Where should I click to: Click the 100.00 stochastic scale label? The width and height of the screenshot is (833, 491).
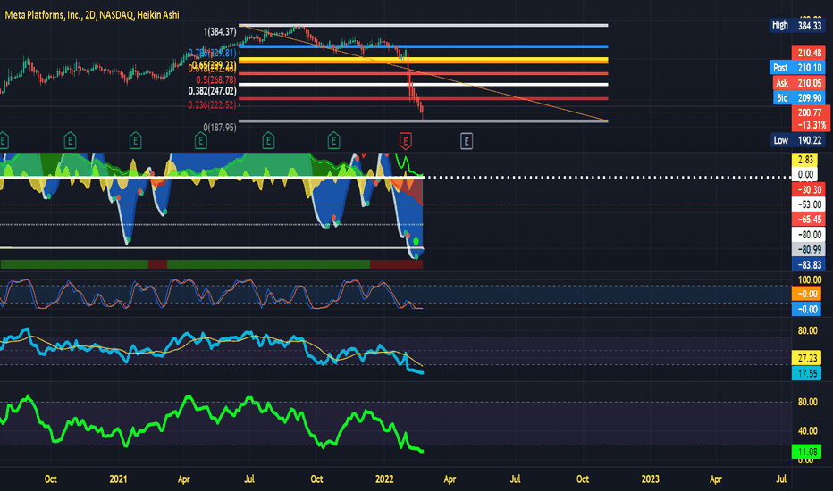point(809,279)
